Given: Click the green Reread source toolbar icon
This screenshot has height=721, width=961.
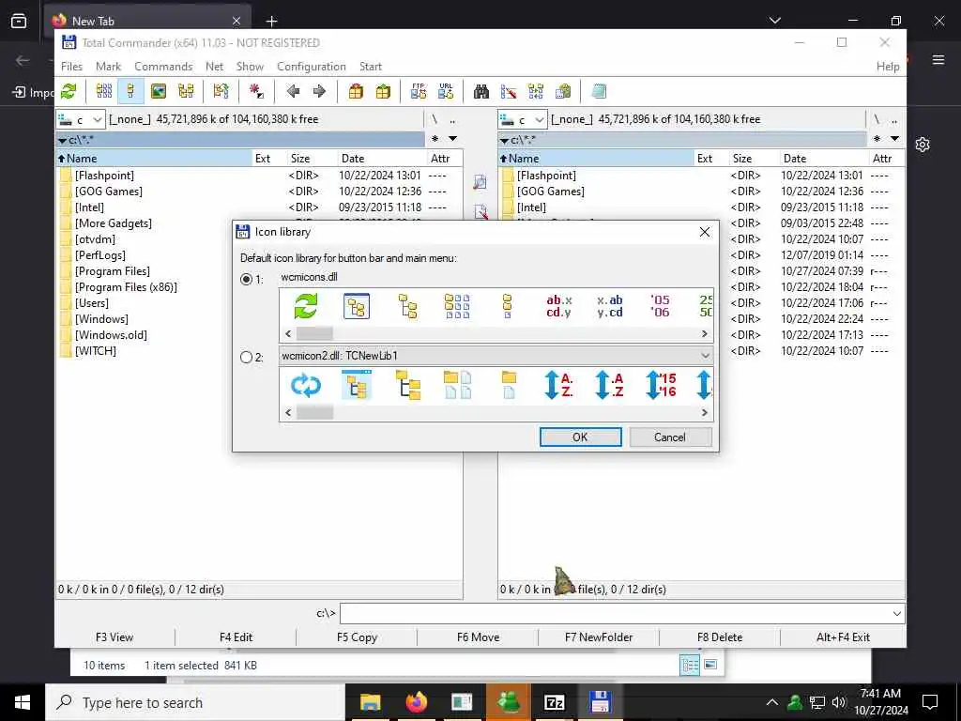Looking at the screenshot, I should point(69,91).
